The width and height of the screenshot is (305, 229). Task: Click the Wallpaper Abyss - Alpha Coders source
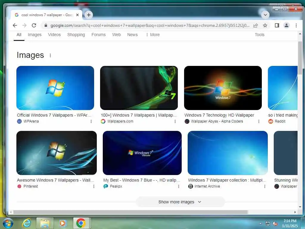tap(217, 121)
